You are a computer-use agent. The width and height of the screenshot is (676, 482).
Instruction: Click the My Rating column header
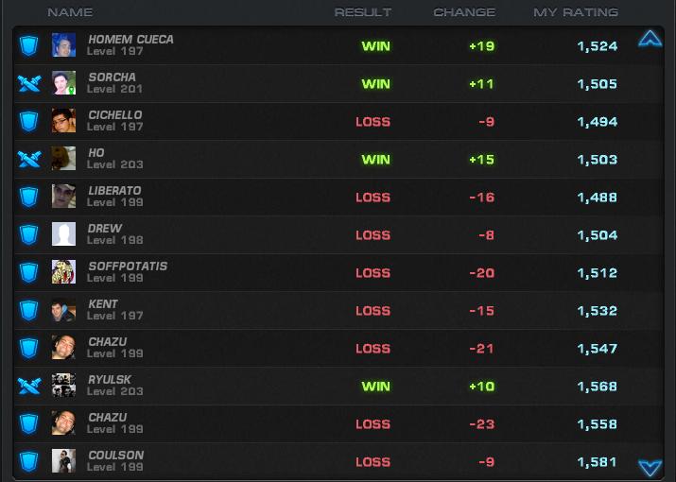[575, 12]
